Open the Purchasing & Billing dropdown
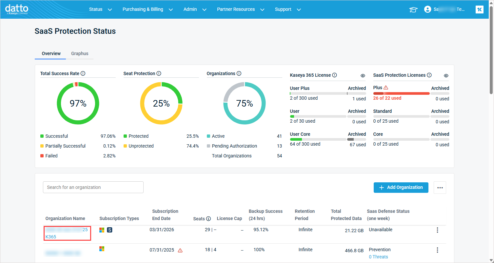This screenshot has height=263, width=494. 147,10
